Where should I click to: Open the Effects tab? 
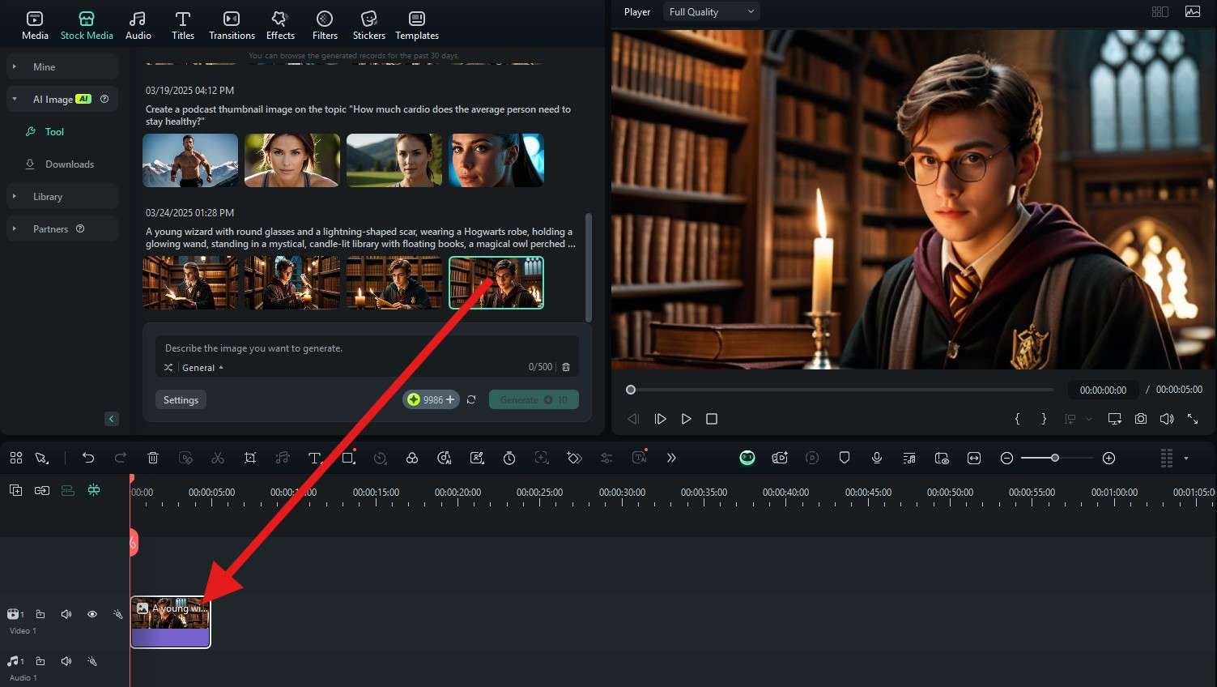[x=280, y=25]
